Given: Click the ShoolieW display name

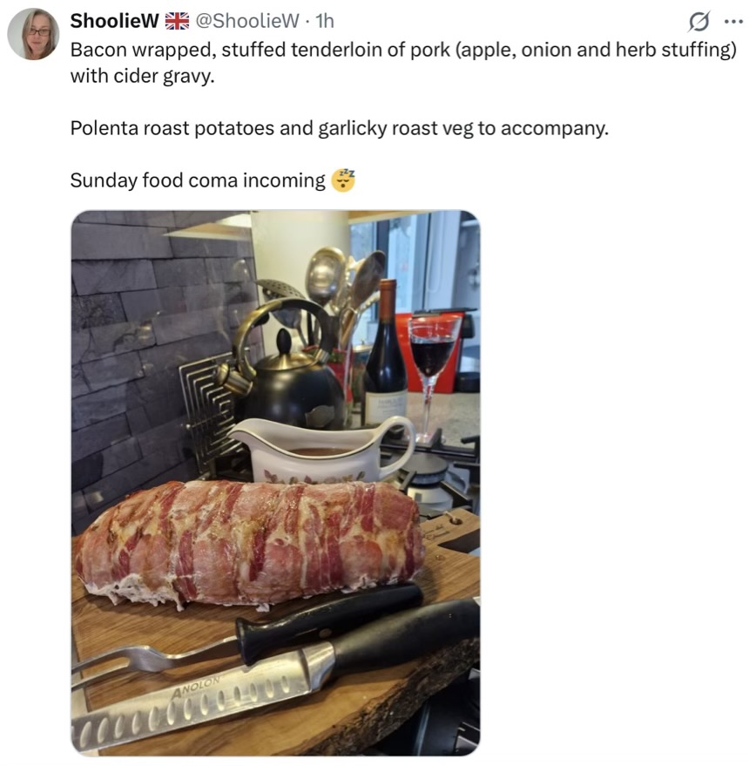Looking at the screenshot, I should point(115,21).
